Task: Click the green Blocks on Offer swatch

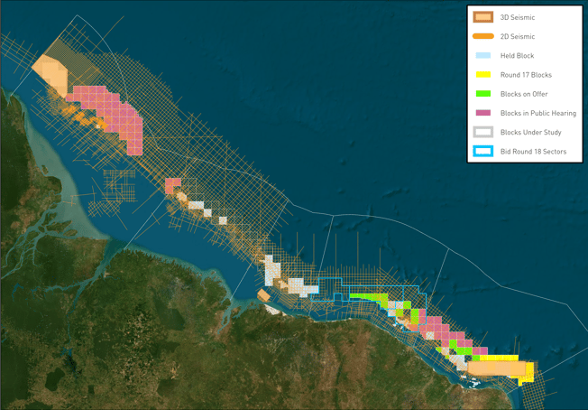Action: [x=483, y=94]
